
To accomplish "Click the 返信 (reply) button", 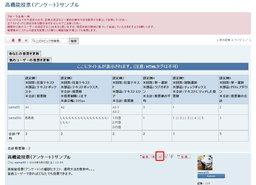I will 17,40.
